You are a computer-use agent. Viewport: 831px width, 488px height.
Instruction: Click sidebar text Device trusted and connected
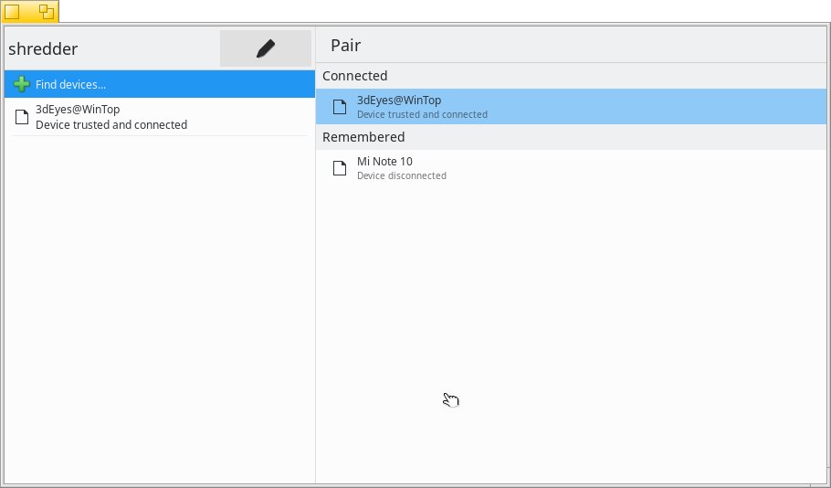point(111,124)
